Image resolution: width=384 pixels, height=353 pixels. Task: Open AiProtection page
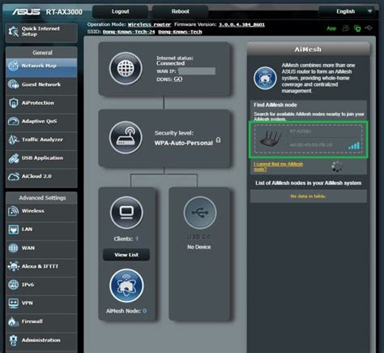coord(41,104)
